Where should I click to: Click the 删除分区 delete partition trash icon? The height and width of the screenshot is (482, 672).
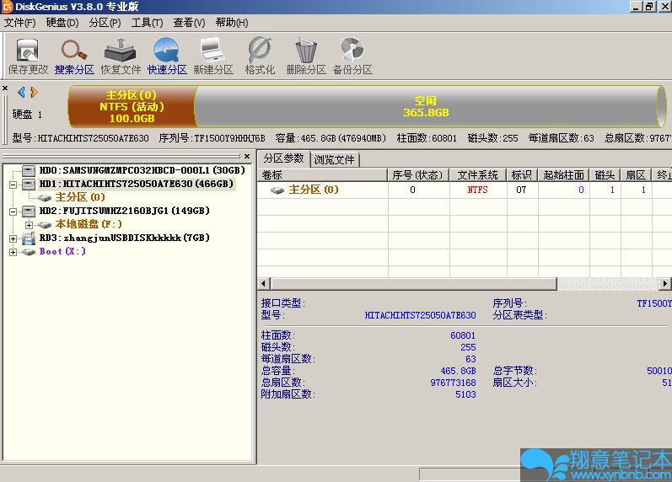[306, 56]
